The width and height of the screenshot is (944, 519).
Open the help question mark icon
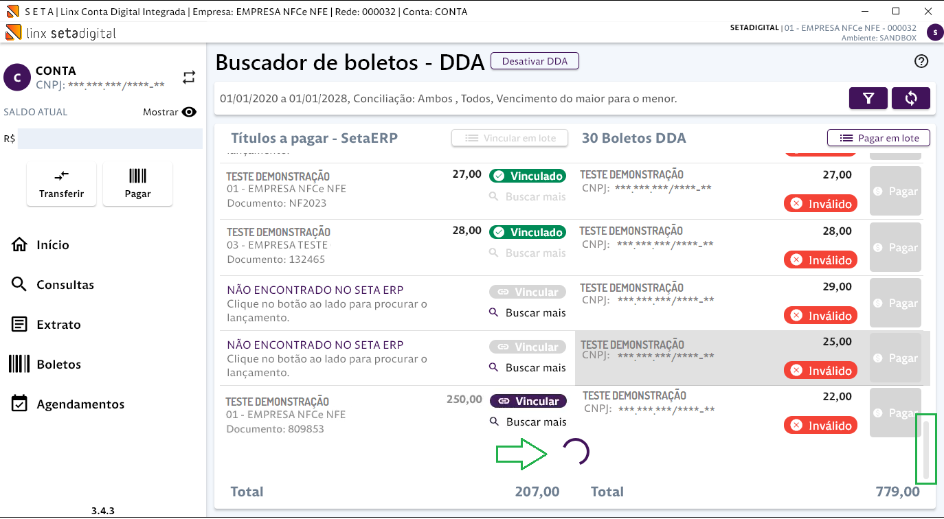[x=921, y=61]
